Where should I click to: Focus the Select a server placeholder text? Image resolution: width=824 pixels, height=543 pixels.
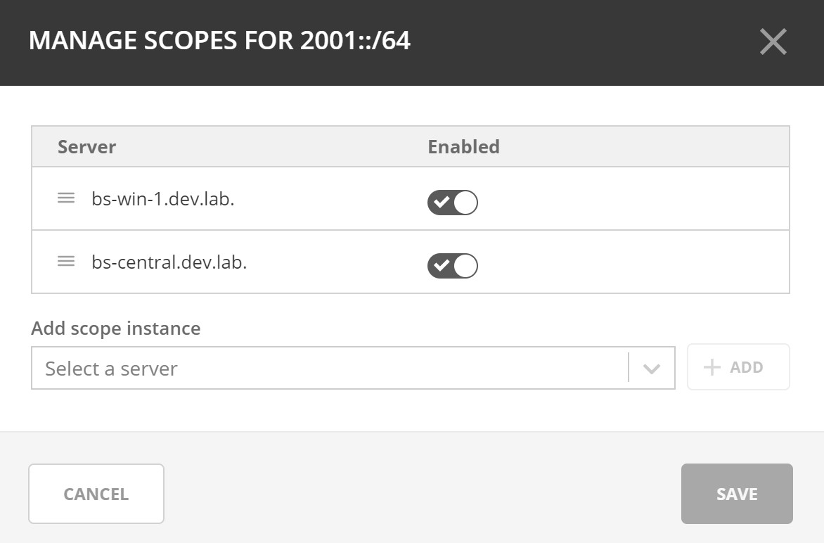(x=111, y=369)
